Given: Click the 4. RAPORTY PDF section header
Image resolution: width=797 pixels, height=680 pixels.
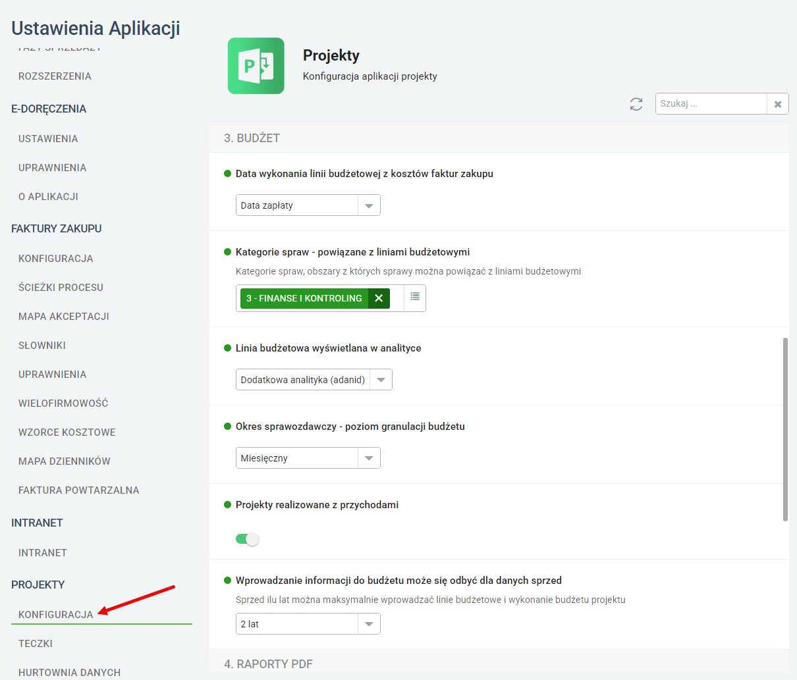Looking at the screenshot, I should click(499, 664).
